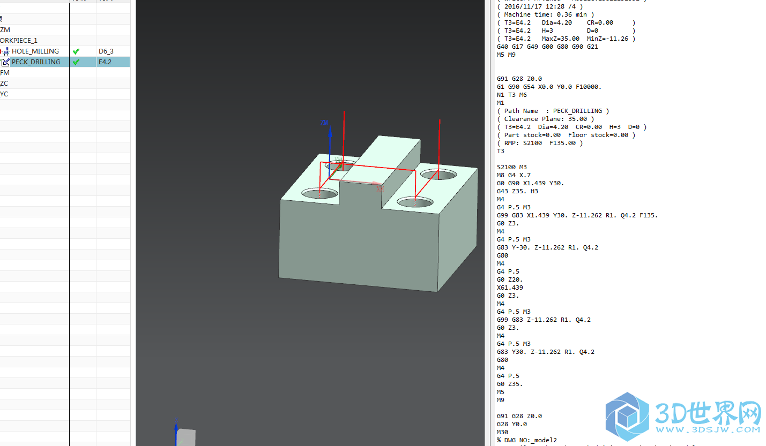Click the 'N1 T3 M6' code line

click(512, 95)
